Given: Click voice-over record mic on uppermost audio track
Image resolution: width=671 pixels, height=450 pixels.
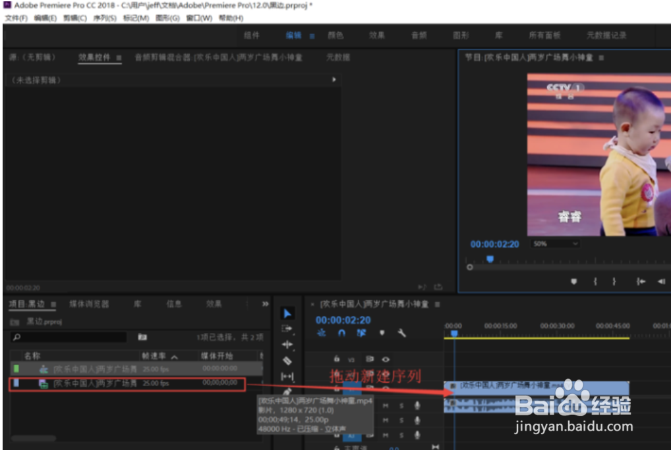Looking at the screenshot, I should coord(417,405).
